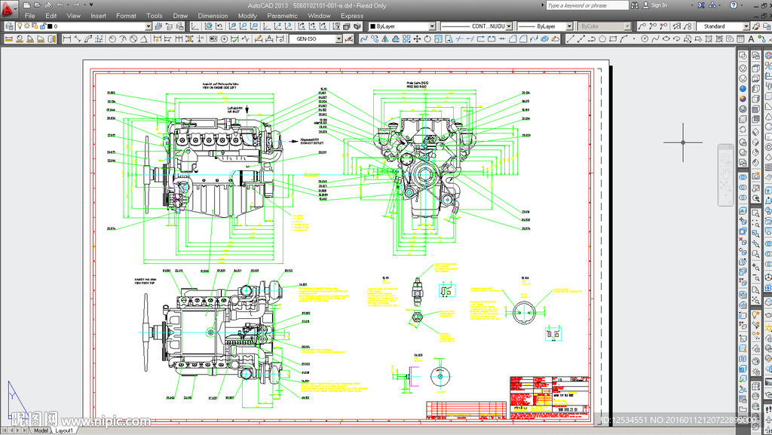Image resolution: width=772 pixels, height=435 pixels.
Task: Click the Undo arrow in quick access toolbar
Action: point(60,5)
